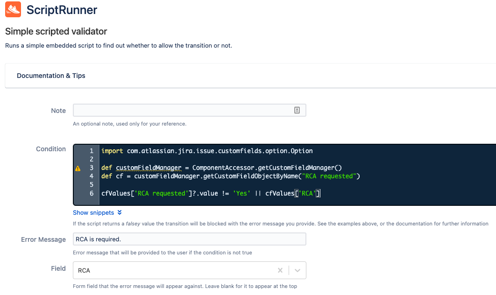Click the double-chevron next to Show snippets
The image size is (496, 295).
[x=120, y=212]
